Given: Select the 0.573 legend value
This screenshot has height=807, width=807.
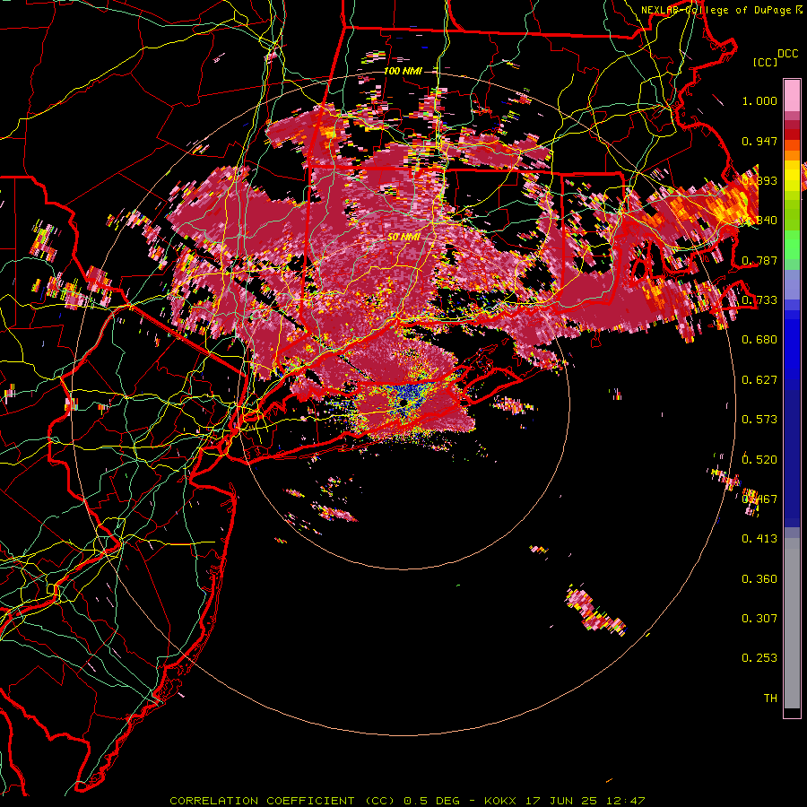Looking at the screenshot, I should point(759,420).
